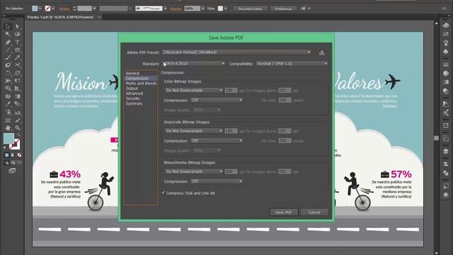Open the Compatibility dropdown

[x=292, y=64]
